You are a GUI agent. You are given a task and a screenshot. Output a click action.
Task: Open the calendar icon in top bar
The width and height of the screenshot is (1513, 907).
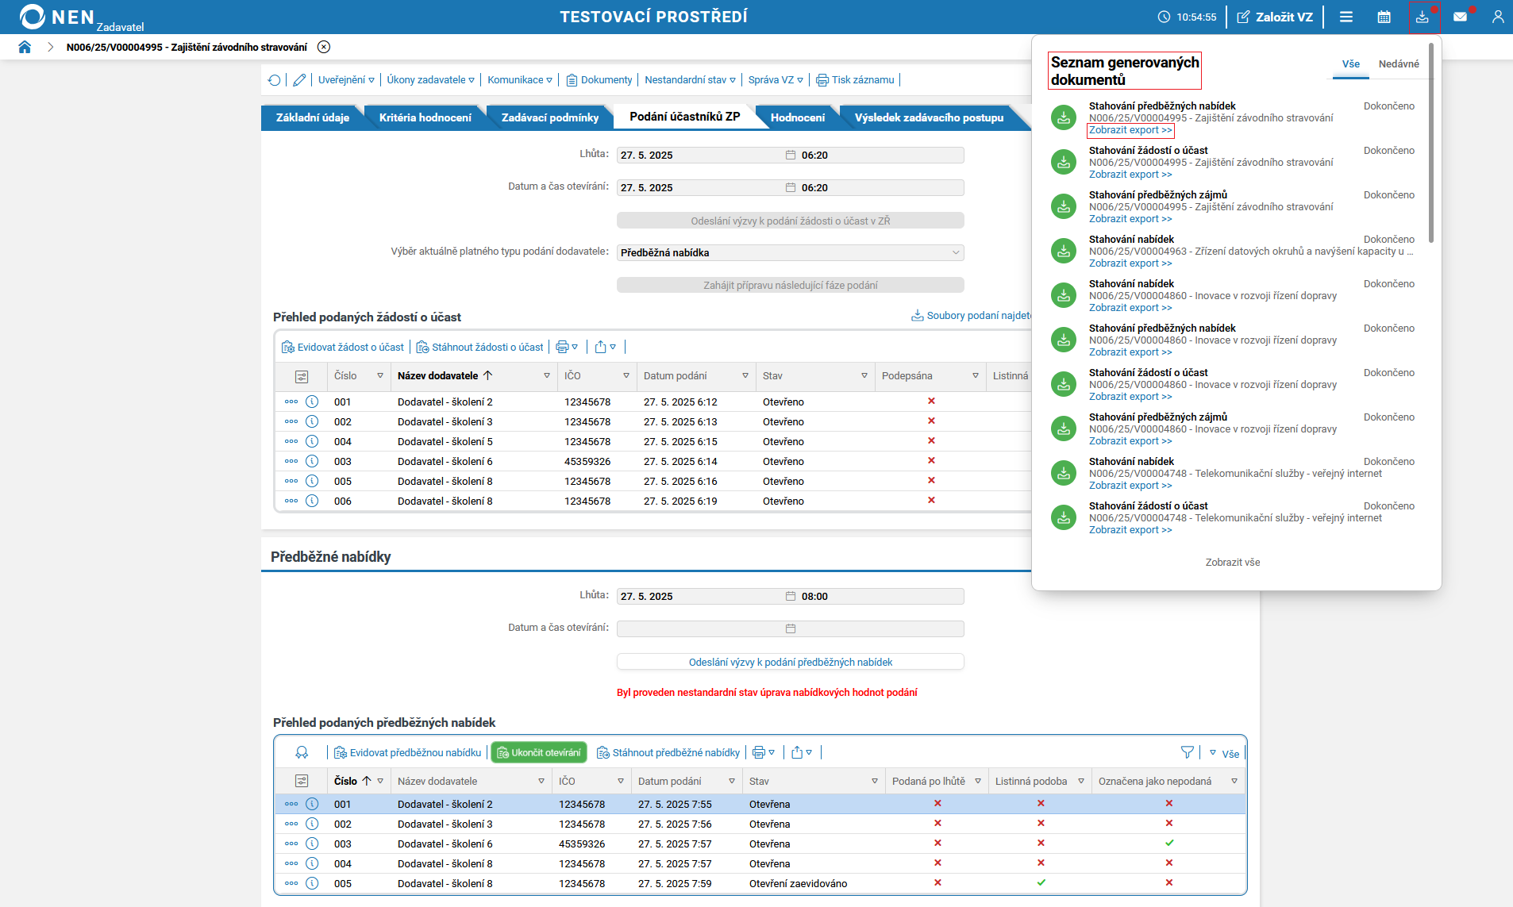pos(1384,17)
